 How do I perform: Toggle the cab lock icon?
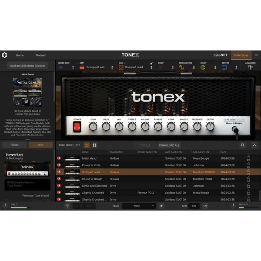click(151, 64)
